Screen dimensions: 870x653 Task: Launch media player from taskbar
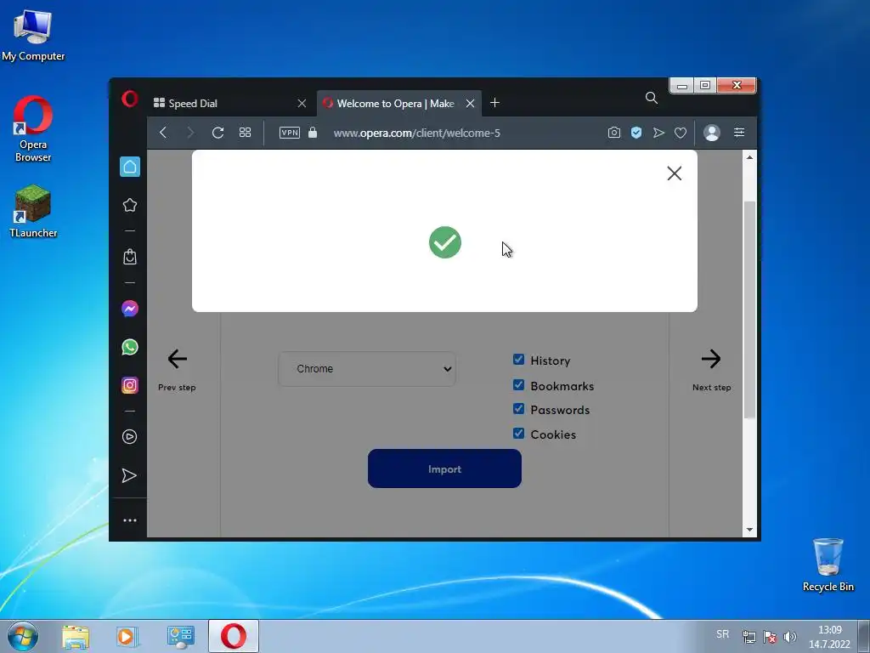point(127,637)
